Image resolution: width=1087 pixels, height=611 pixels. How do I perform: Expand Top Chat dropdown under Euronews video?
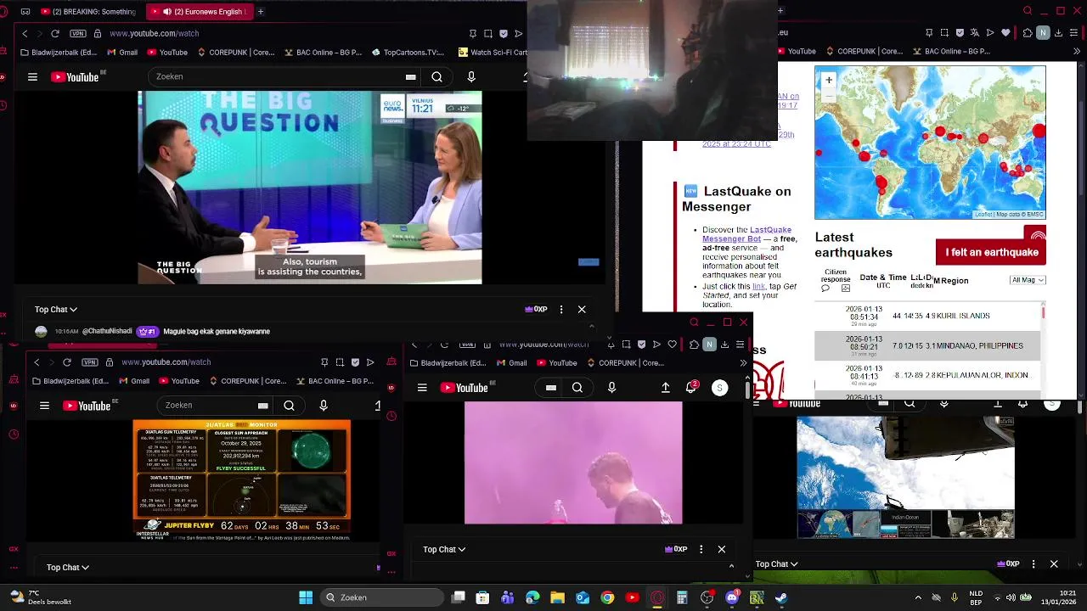pos(55,310)
